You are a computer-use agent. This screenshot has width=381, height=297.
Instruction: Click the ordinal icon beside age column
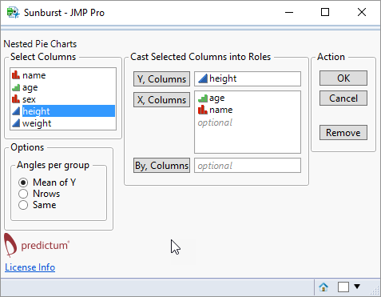pyautogui.click(x=16, y=87)
